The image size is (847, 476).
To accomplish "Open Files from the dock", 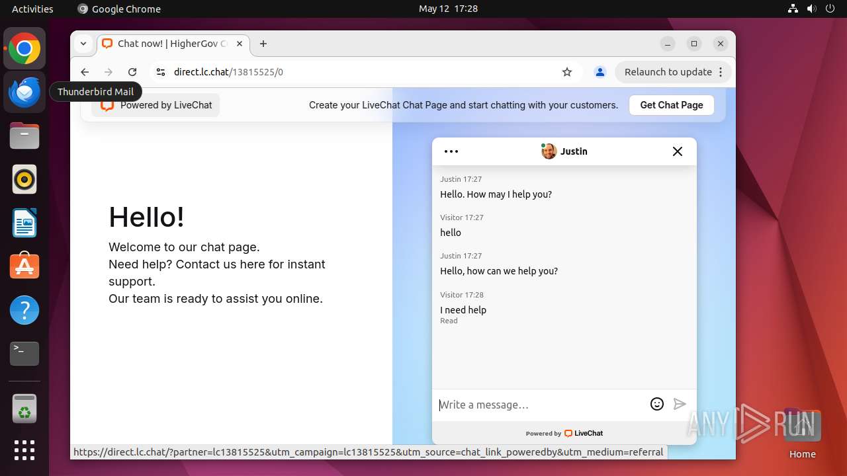I will tap(24, 136).
